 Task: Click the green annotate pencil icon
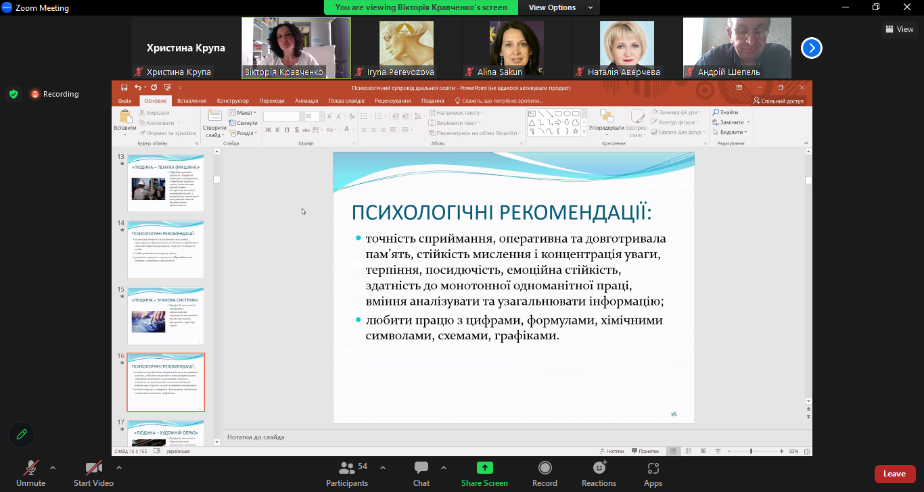[x=22, y=434]
